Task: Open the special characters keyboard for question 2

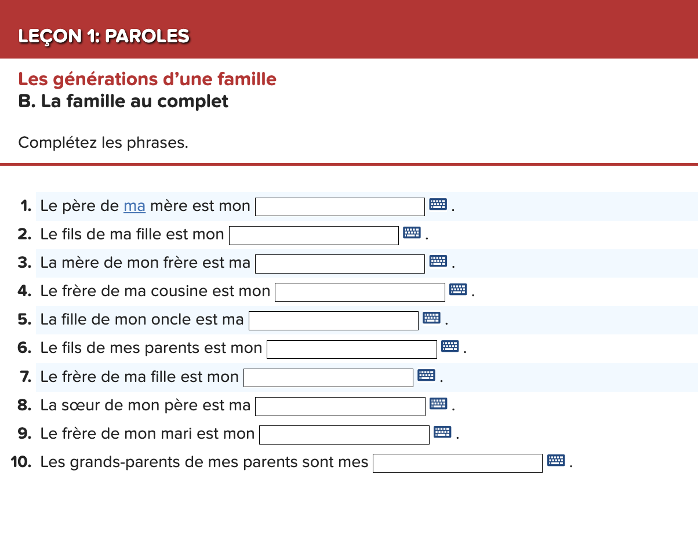Action: pyautogui.click(x=412, y=233)
